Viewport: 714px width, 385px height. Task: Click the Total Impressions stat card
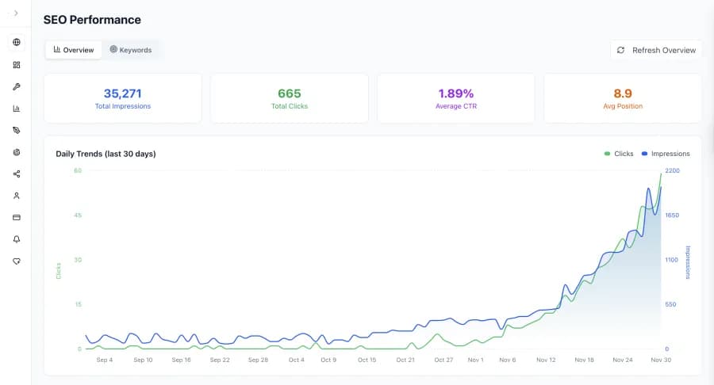click(x=122, y=99)
